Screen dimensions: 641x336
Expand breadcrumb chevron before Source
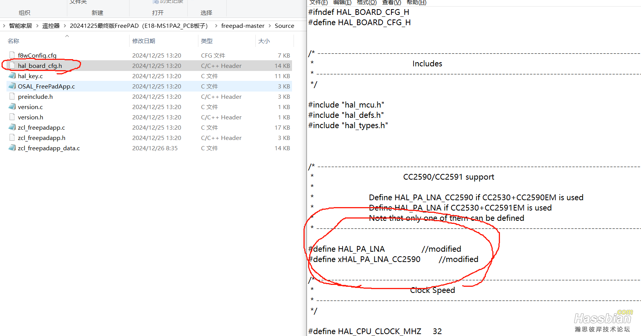[269, 26]
